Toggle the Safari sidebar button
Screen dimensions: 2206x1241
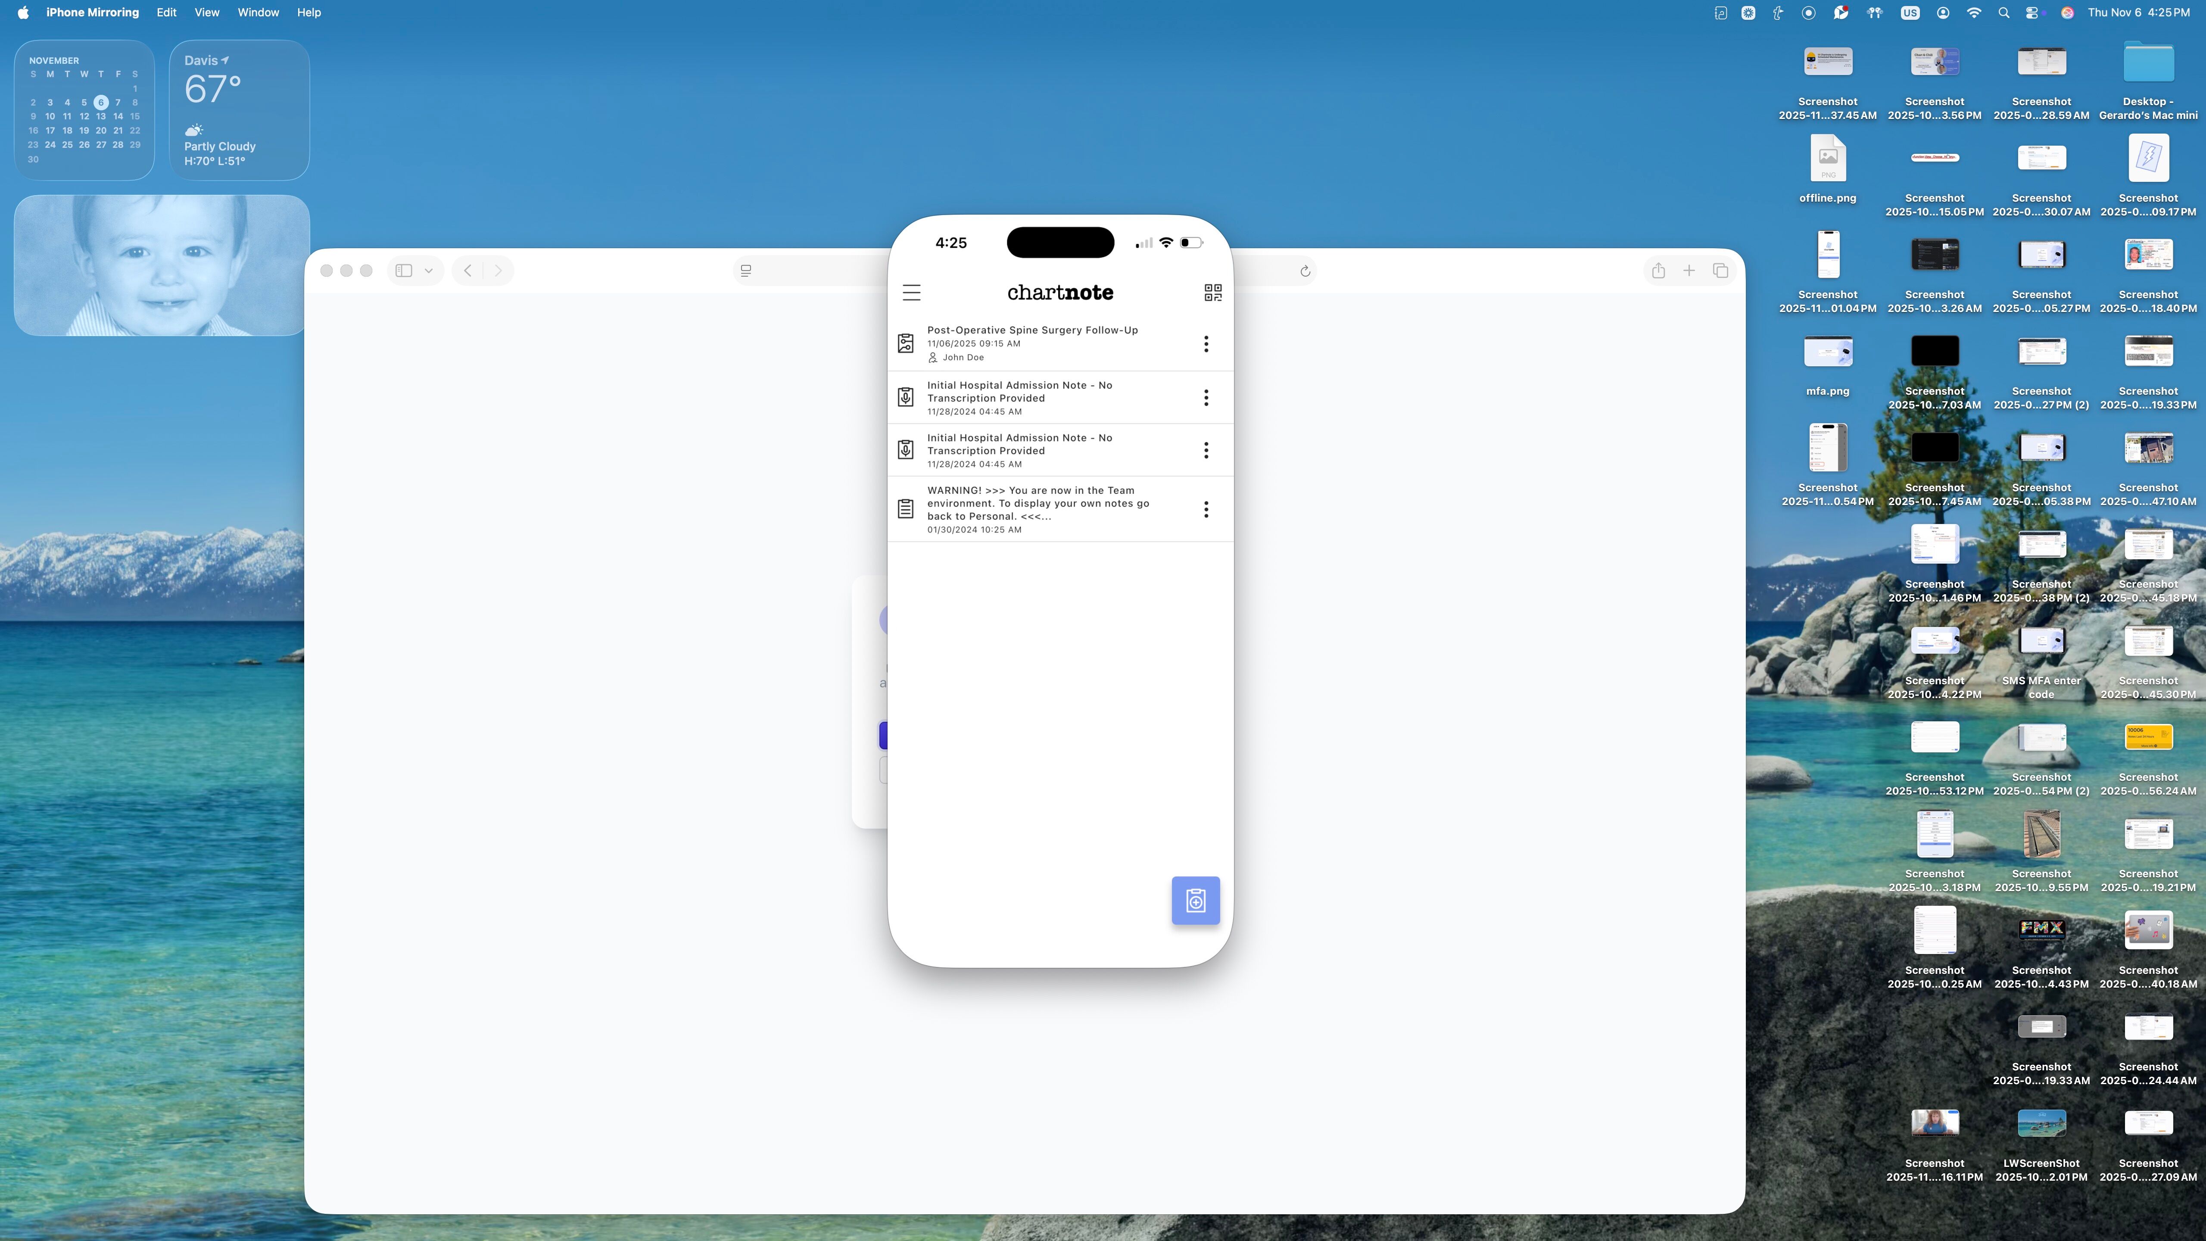[404, 271]
